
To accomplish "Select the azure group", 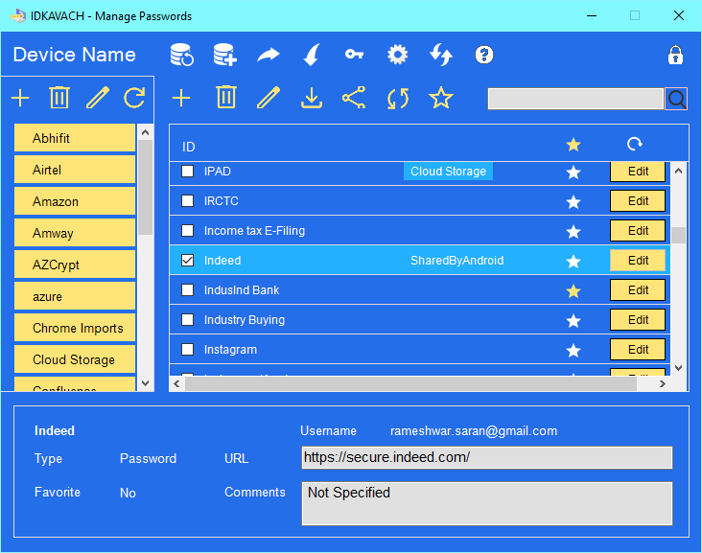I will point(75,297).
